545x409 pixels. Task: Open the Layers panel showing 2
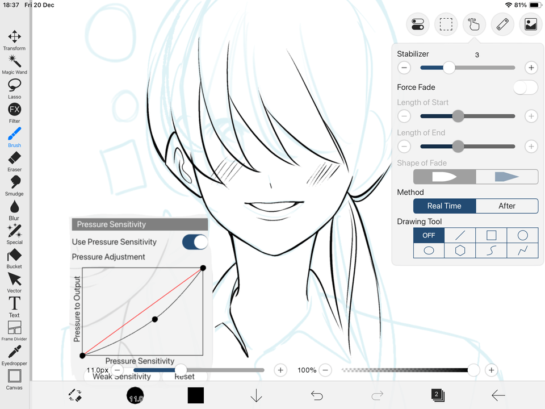tap(438, 395)
